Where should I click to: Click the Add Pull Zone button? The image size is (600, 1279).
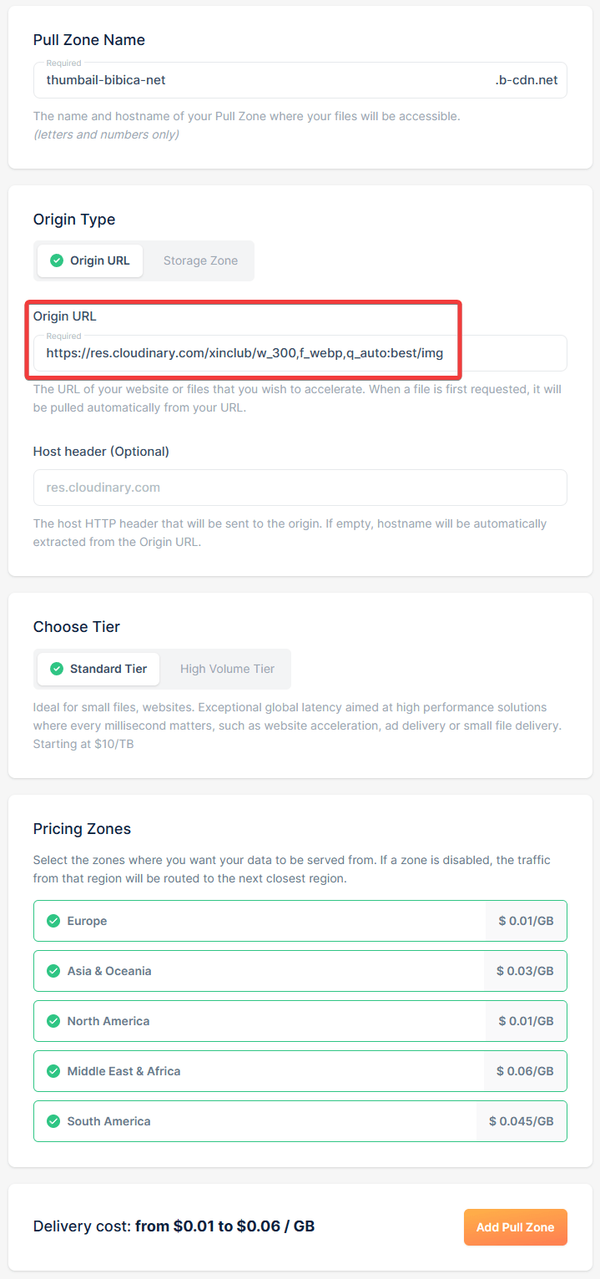pyautogui.click(x=515, y=1226)
